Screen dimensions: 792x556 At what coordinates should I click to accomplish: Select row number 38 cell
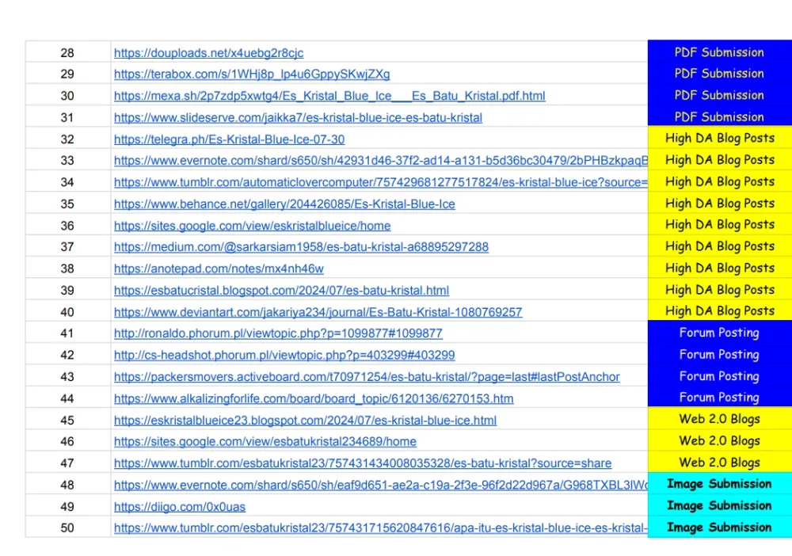coord(67,268)
